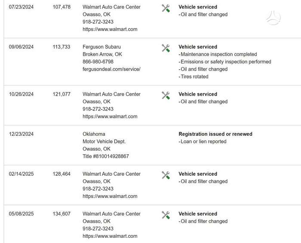Click the service wrench icon for 02/14/2025 entry
The height and width of the screenshot is (243, 301).
[166, 175]
